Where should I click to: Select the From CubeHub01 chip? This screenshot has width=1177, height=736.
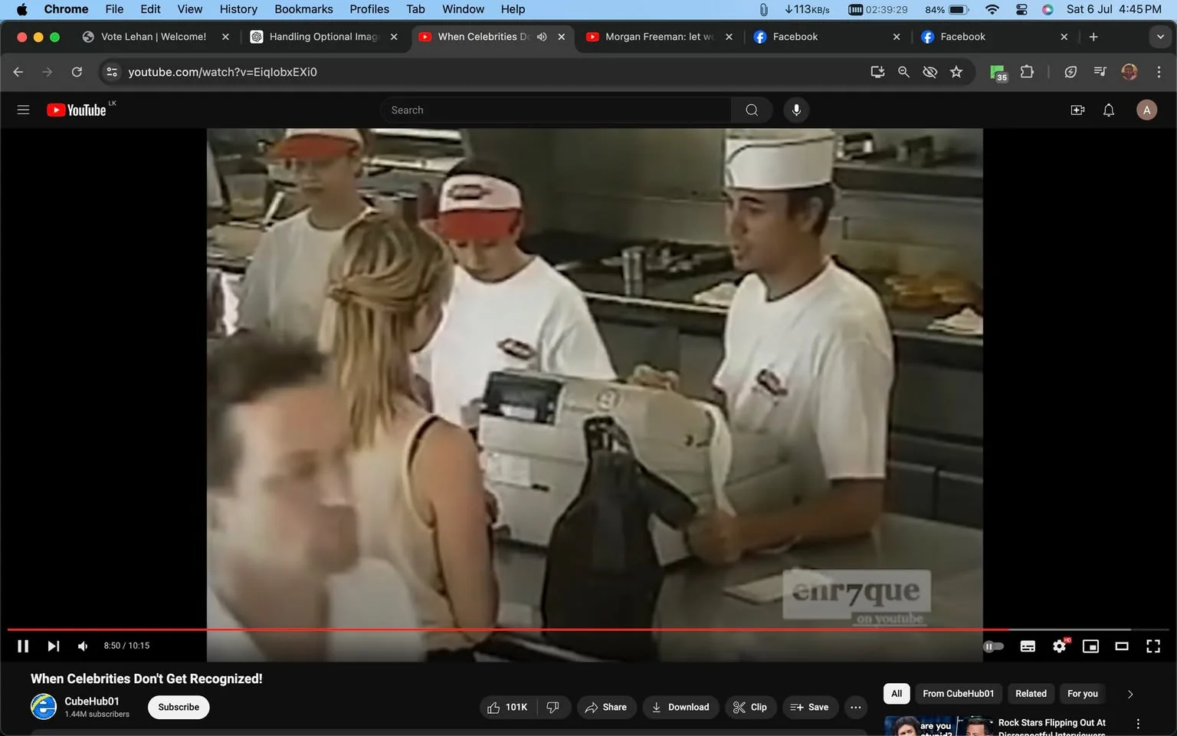tap(959, 694)
